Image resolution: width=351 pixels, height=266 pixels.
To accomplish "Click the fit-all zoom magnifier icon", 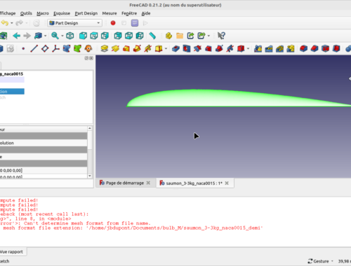I will (x=55, y=36).
